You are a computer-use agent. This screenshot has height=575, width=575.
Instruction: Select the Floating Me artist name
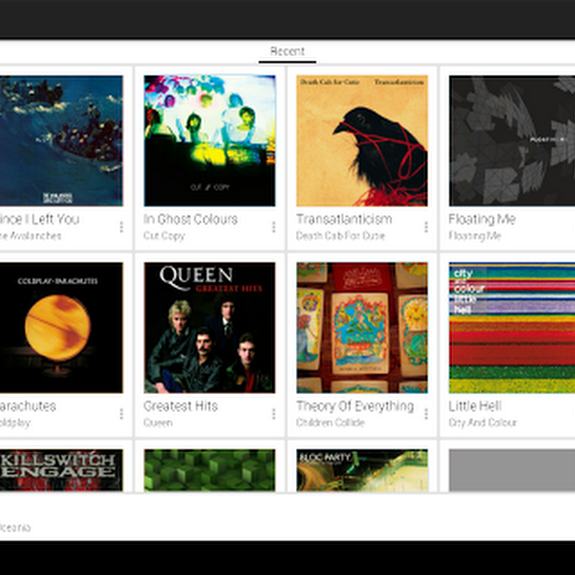tap(475, 235)
